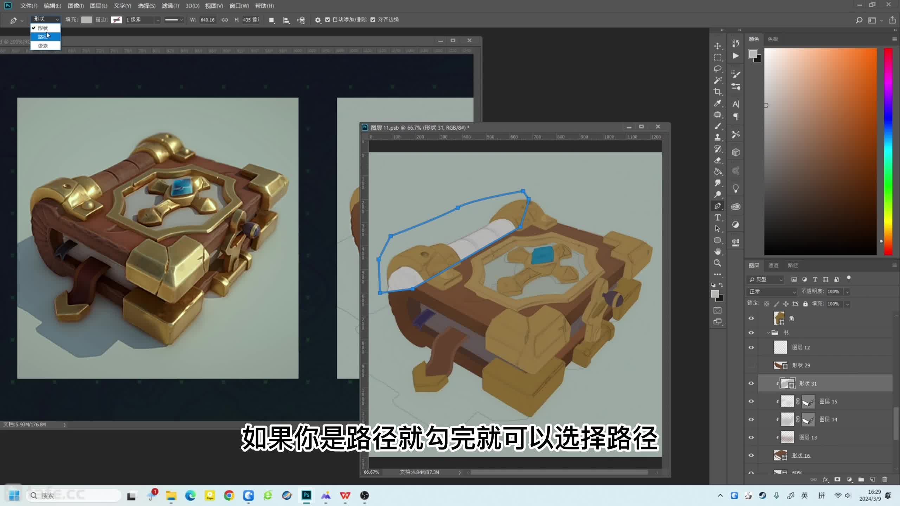Hide the 图层 14 layer
Viewport: 900px width, 506px height.
point(751,419)
